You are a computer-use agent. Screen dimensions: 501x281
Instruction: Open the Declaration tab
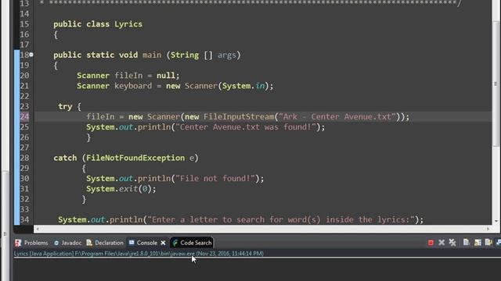(105, 243)
